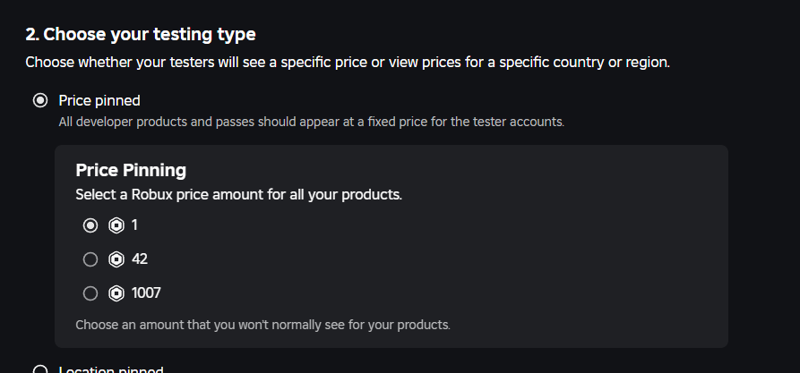Click the 'Price Pinning' panel heading

coord(131,170)
